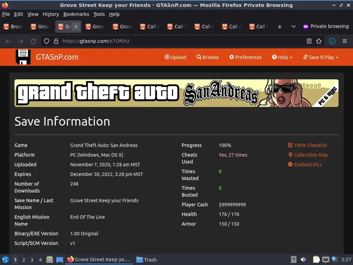Open the Edit menu
This screenshot has width=353, height=265.
coord(19,14)
